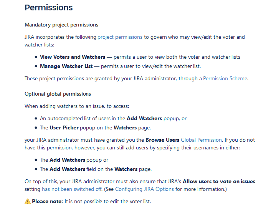Open the Global Permission link
The width and height of the screenshot is (271, 212).
pos(201,140)
